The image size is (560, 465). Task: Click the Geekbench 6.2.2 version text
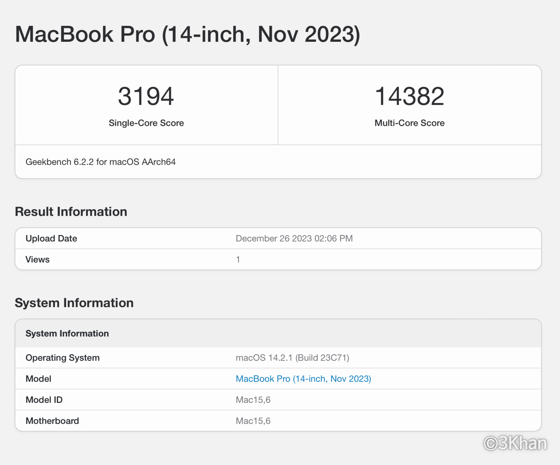(x=100, y=162)
